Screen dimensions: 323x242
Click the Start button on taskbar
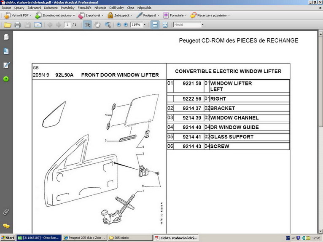[x=8, y=238]
